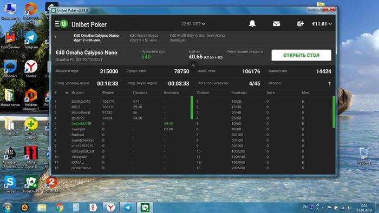Open the Skype desktop shortcut
The height and width of the screenshot is (213, 379).
(10, 184)
